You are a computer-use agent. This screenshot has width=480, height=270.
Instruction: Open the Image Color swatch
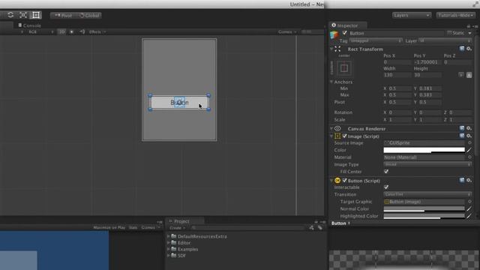(x=424, y=150)
